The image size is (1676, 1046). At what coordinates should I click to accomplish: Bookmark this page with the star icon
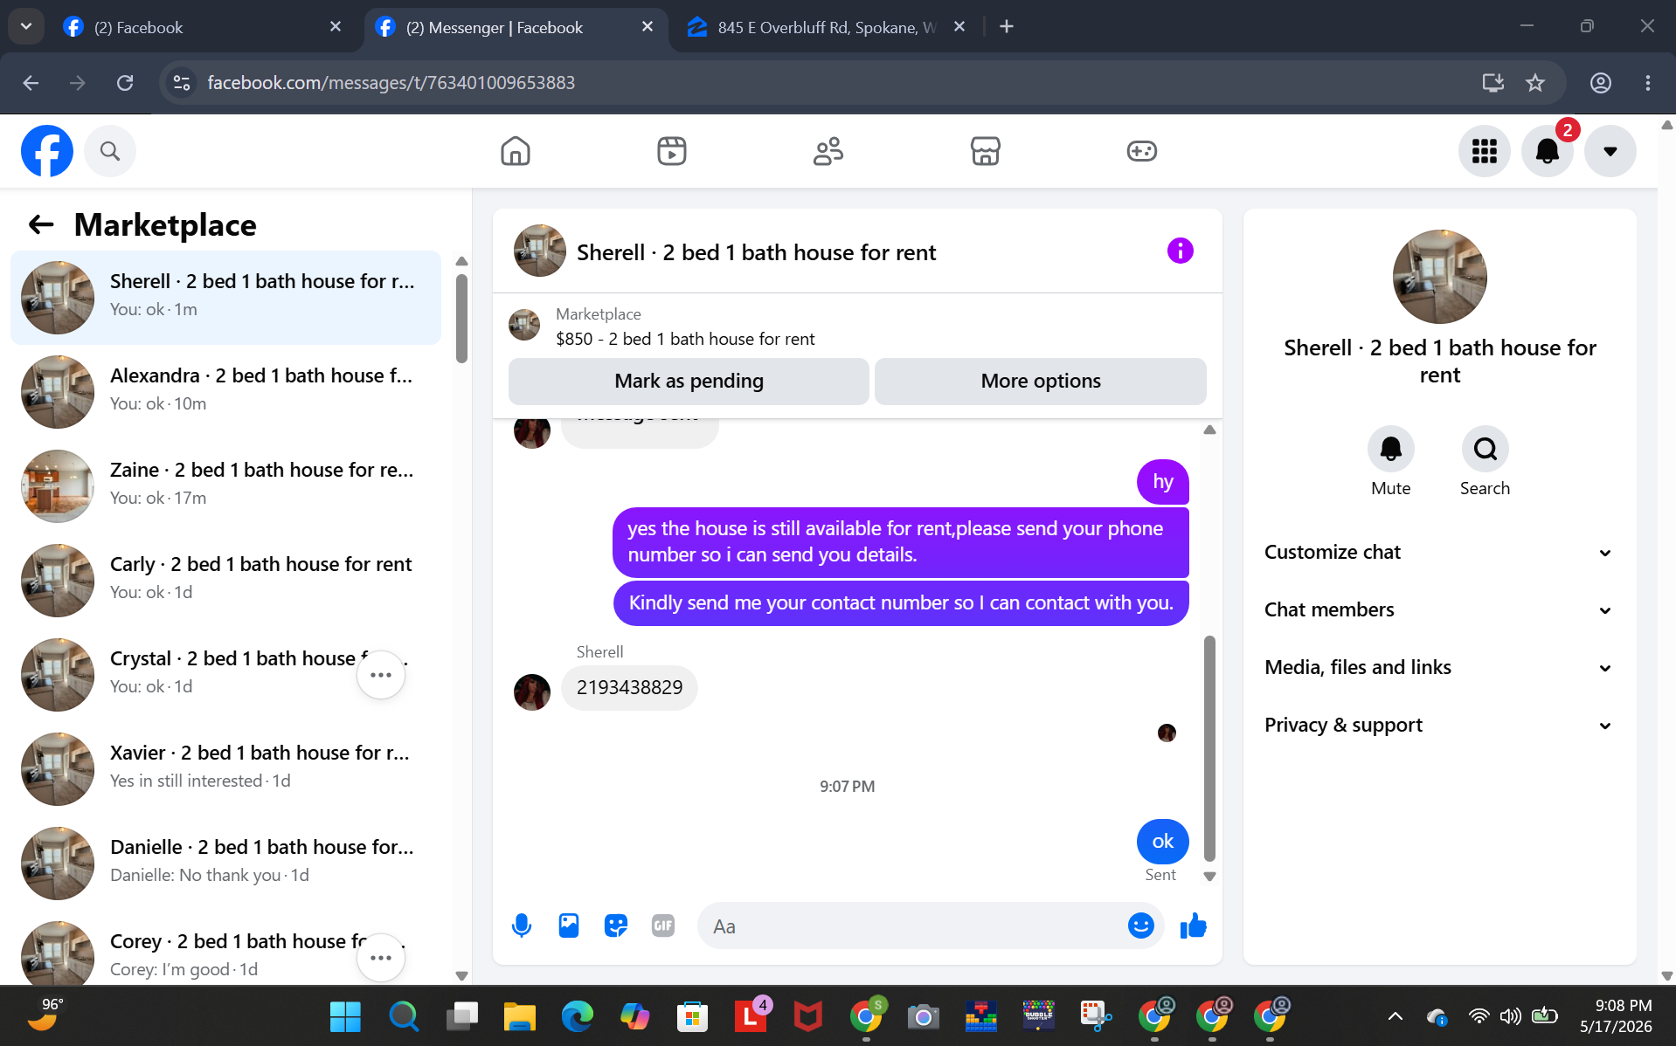[1535, 83]
